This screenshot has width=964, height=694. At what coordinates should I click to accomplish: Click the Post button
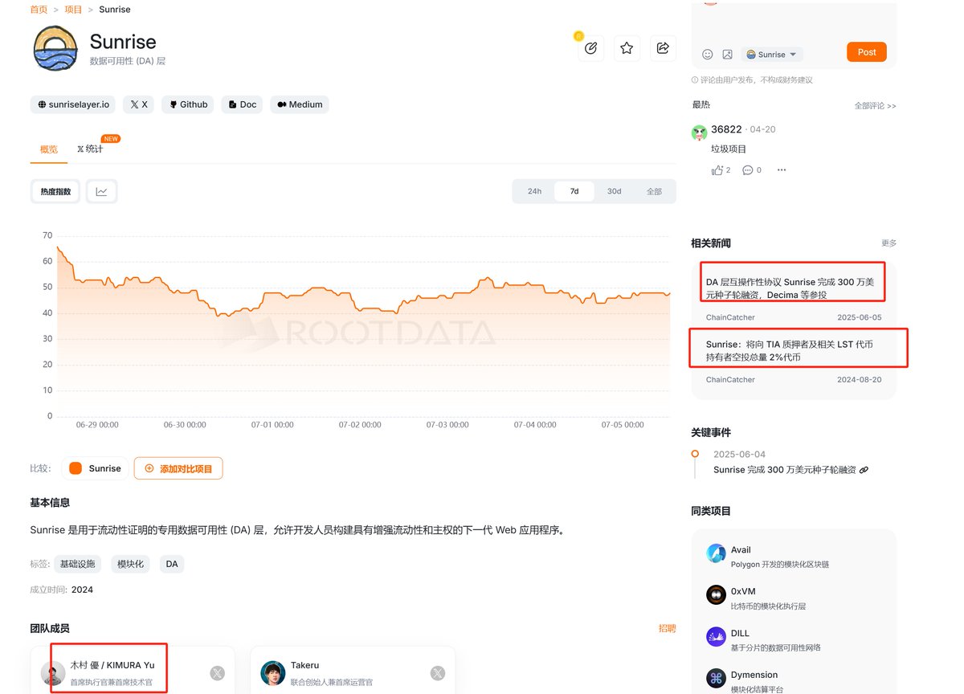[x=867, y=52]
